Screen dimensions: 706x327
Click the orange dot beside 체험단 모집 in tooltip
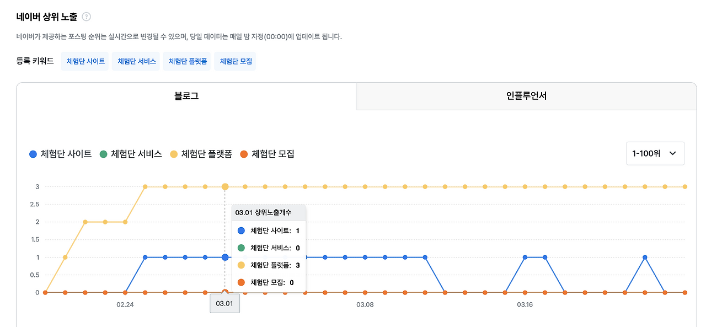pyautogui.click(x=241, y=282)
